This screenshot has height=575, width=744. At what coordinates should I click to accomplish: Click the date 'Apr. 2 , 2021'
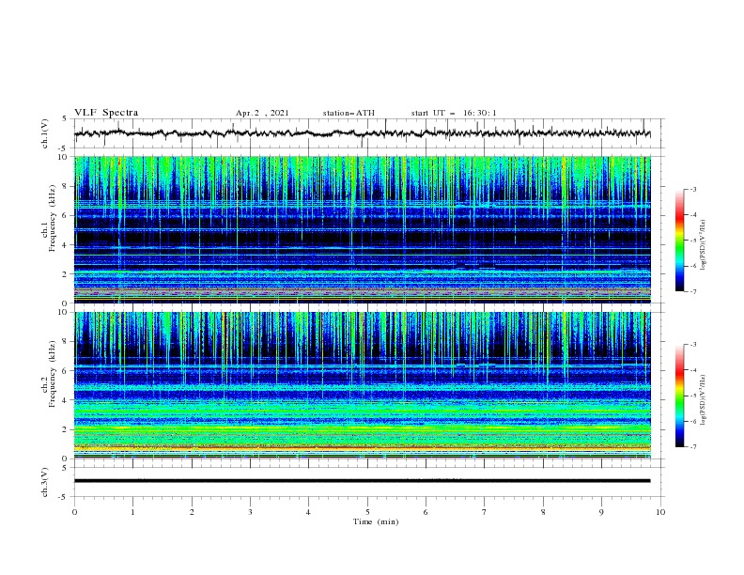tap(262, 113)
